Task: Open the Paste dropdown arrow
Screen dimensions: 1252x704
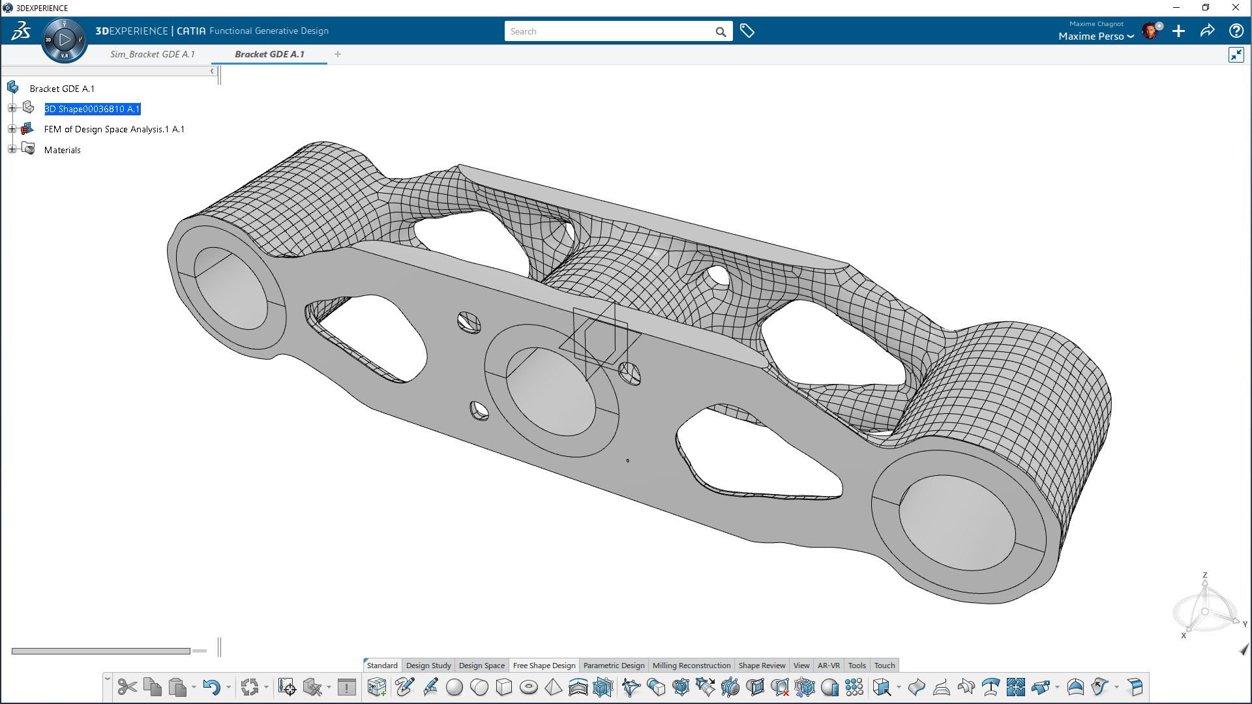Action: pos(194,688)
